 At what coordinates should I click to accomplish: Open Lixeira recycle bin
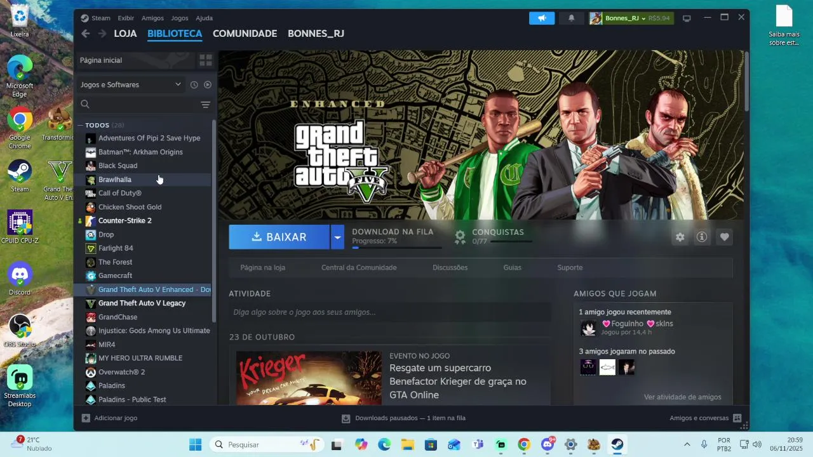pos(20,21)
